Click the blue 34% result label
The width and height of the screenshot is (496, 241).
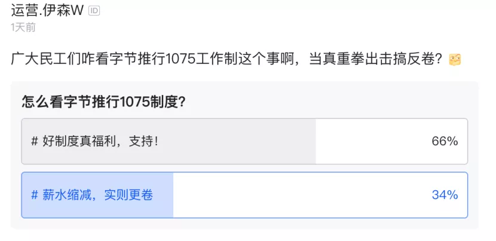tap(445, 195)
